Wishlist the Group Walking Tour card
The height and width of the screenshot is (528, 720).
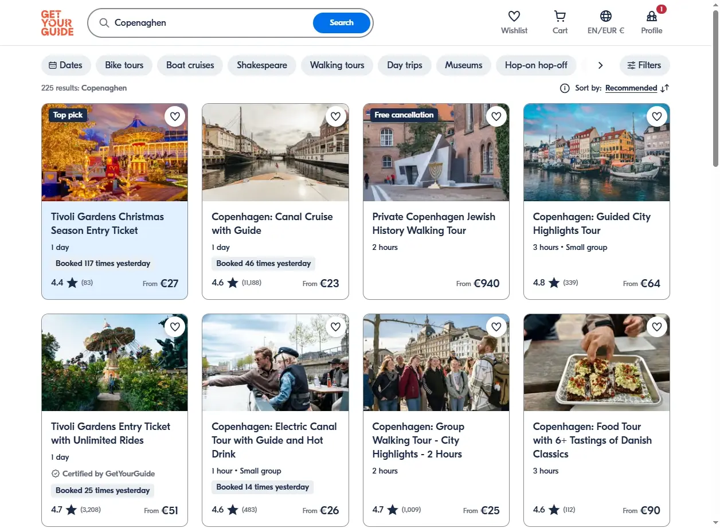pos(496,327)
